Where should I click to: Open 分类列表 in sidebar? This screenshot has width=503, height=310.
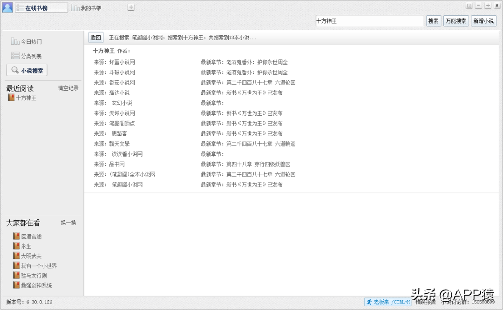27,56
